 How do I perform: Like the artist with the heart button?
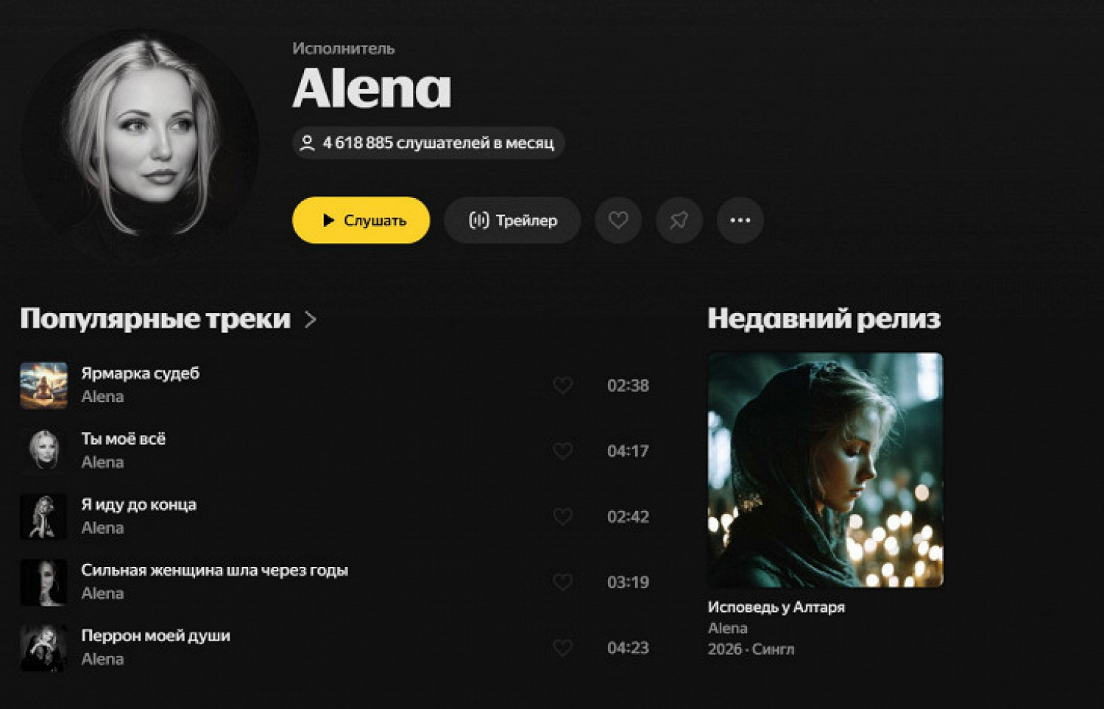[x=618, y=220]
